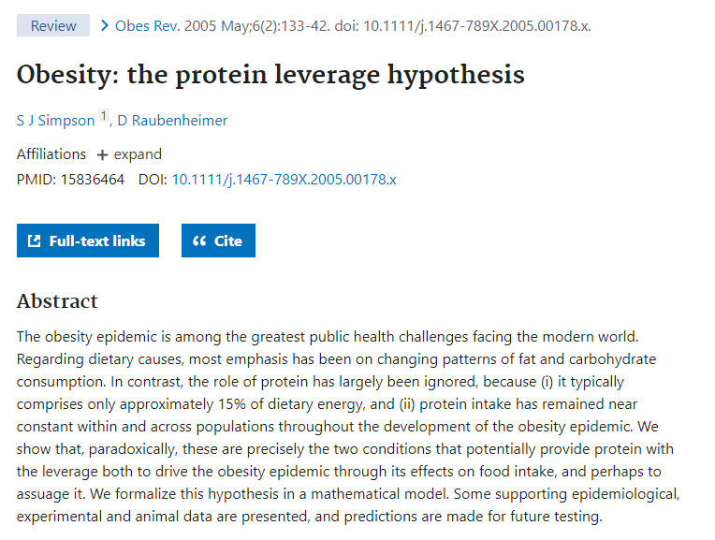Click the article title about protein leverage
This screenshot has width=715, height=540.
[270, 74]
